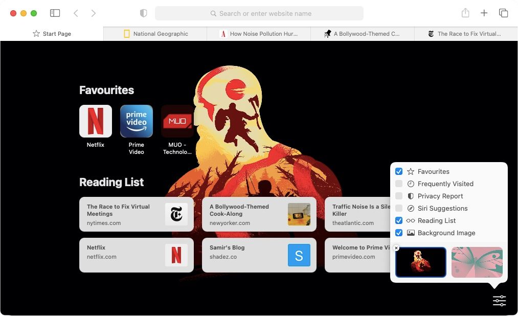Open the MUO - Technology favourite
The height and width of the screenshot is (316, 518).
[x=177, y=121]
